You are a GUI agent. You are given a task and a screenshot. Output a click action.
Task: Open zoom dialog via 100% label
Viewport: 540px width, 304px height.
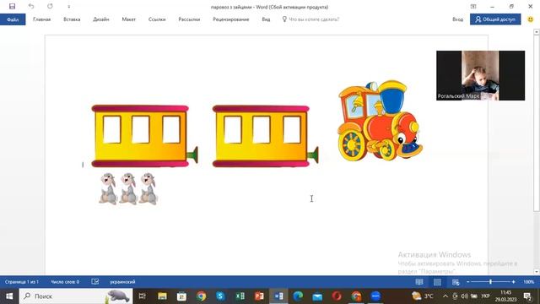529,282
